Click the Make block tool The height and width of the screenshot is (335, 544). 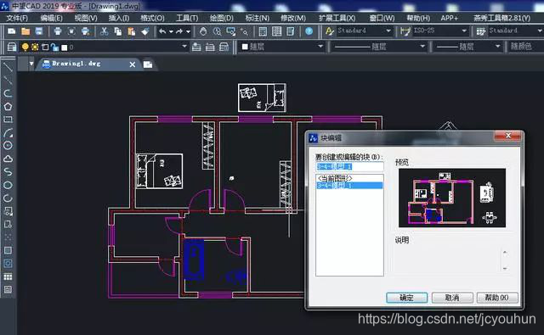click(x=8, y=224)
